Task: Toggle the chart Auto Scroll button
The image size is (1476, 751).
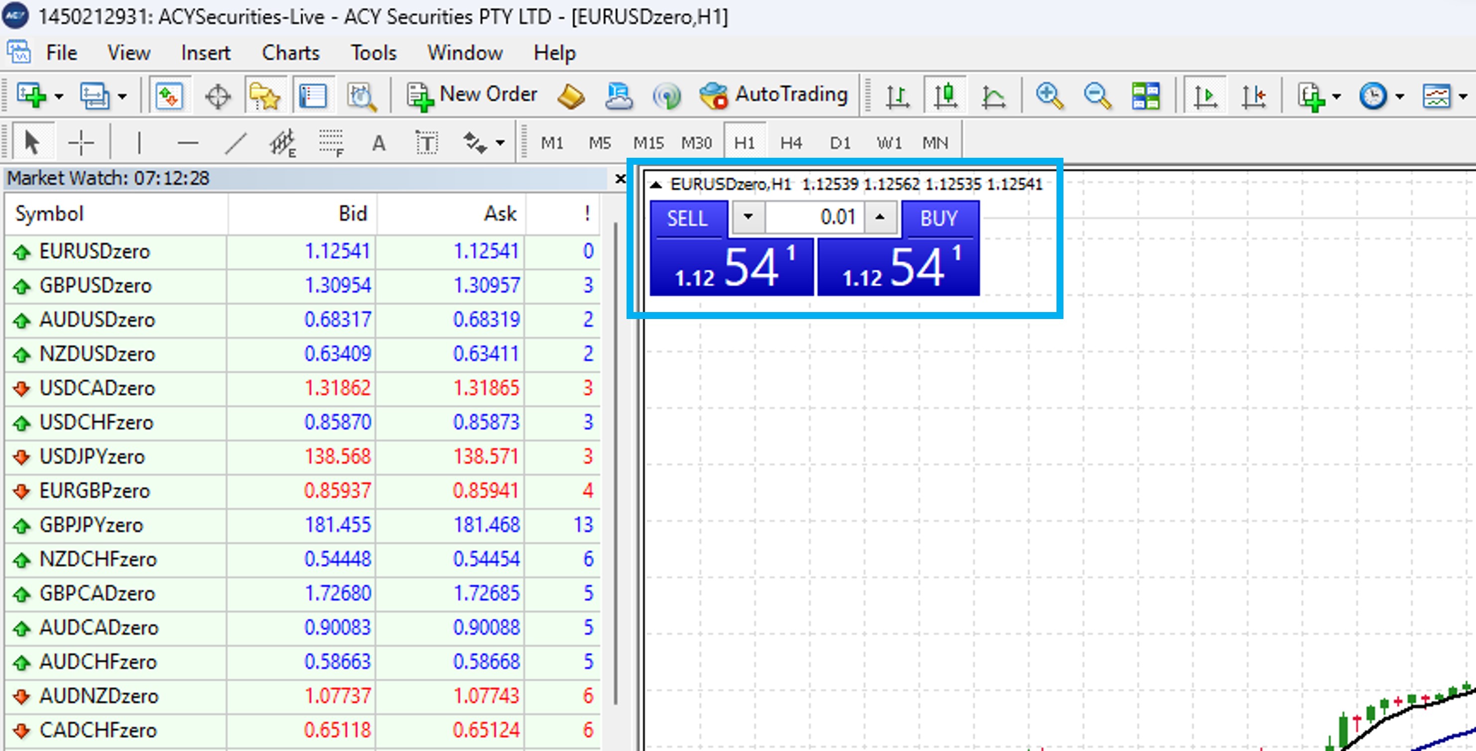Action: [1205, 96]
